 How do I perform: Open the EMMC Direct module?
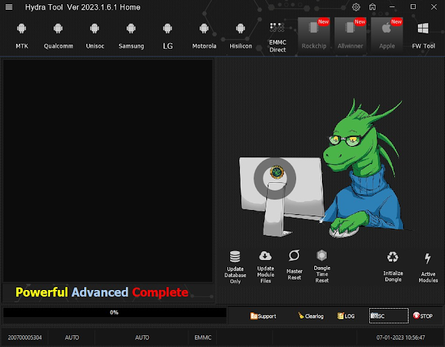pos(277,37)
